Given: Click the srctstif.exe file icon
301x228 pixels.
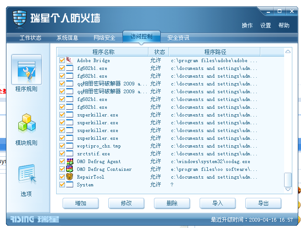Looking at the screenshot, I should pyautogui.click(x=69, y=154).
